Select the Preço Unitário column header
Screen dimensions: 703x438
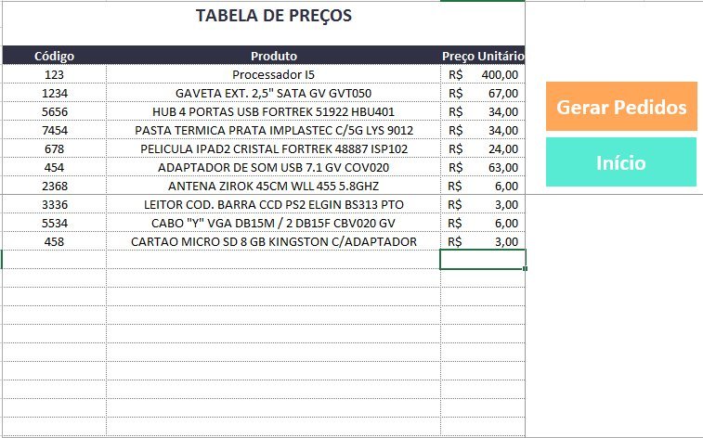click(x=483, y=56)
